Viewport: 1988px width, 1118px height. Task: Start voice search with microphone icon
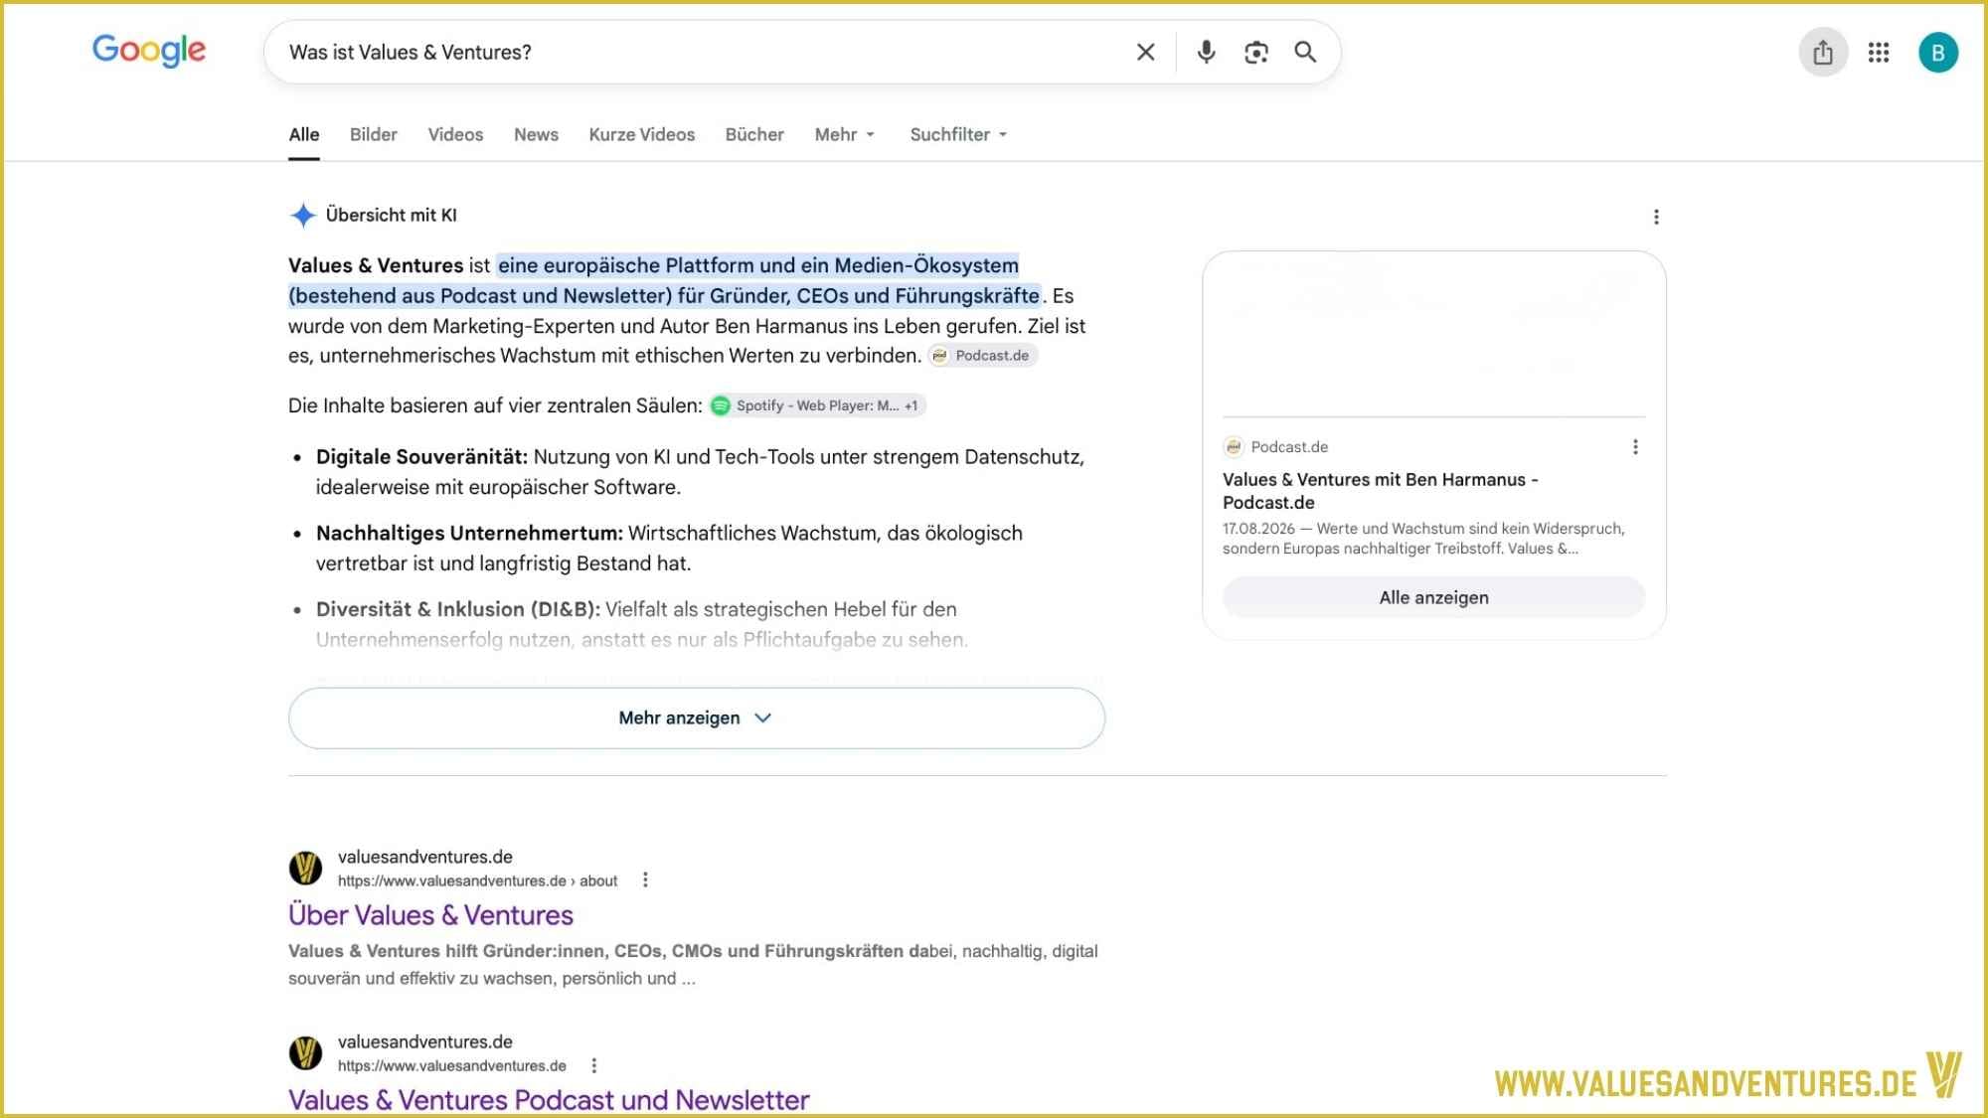(x=1206, y=52)
